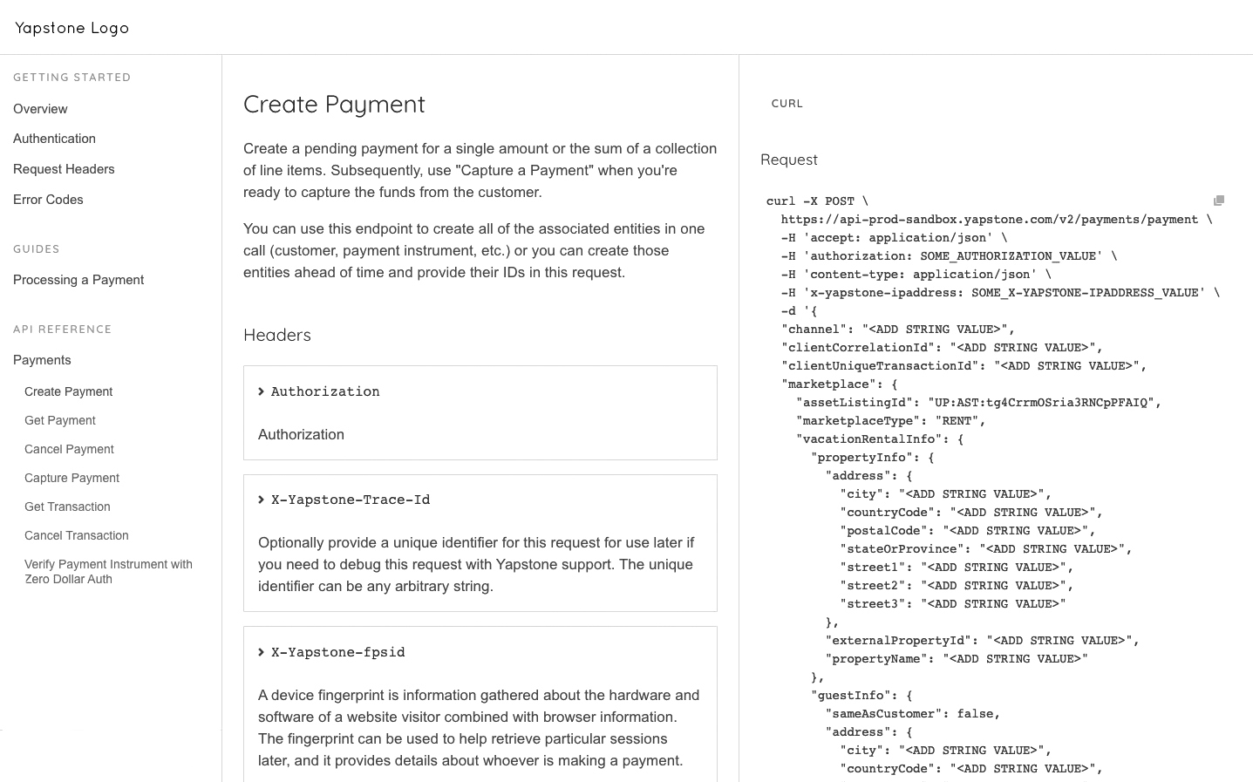Select Get Payment in sidebar
Image resolution: width=1253 pixels, height=782 pixels.
click(x=60, y=420)
